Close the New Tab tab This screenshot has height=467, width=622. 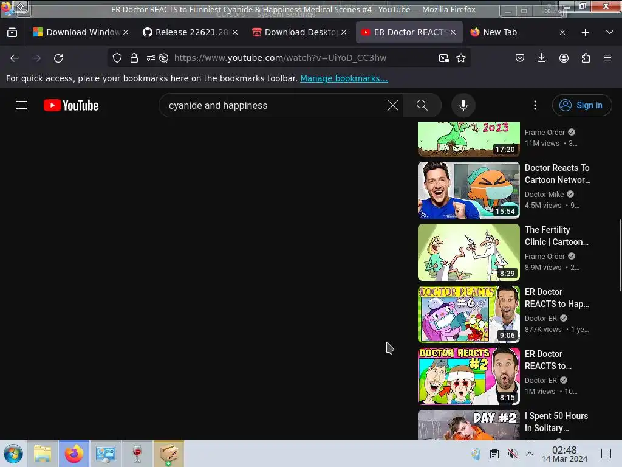coord(562,33)
